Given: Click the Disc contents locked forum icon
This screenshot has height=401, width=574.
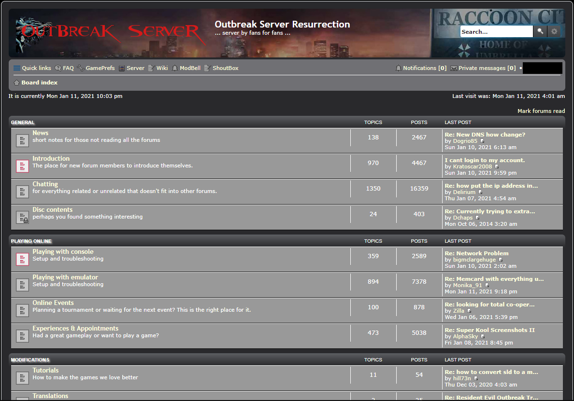Looking at the screenshot, I should pos(22,218).
